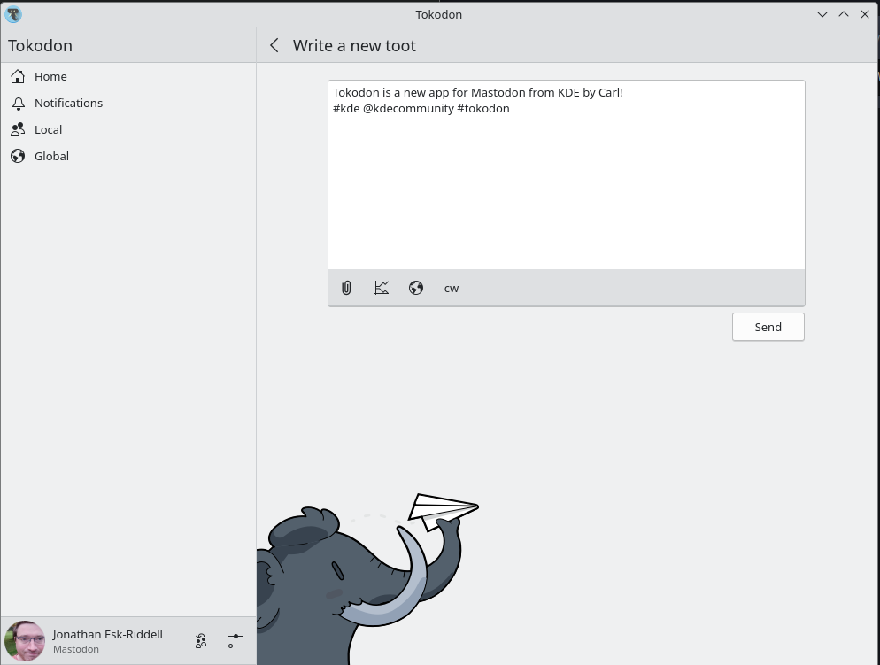Minimize the Tokodon window
The width and height of the screenshot is (880, 665).
(822, 14)
